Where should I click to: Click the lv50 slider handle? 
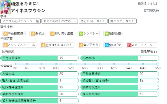click(158, 64)
